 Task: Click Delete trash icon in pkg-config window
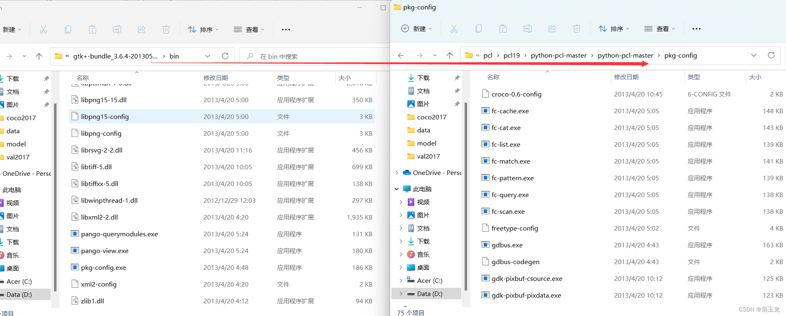(x=577, y=29)
